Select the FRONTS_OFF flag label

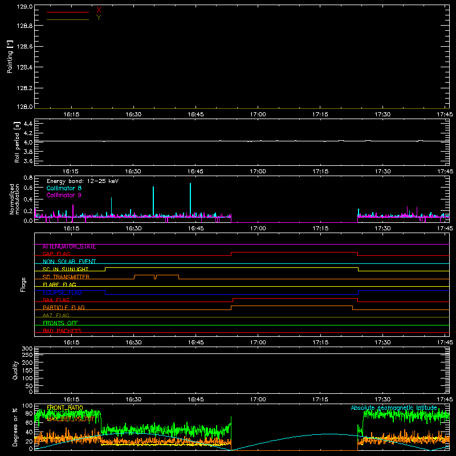click(60, 323)
